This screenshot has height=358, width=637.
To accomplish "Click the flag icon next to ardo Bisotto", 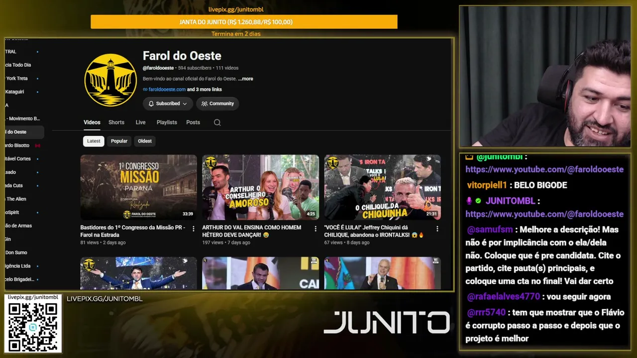I will [x=37, y=146].
